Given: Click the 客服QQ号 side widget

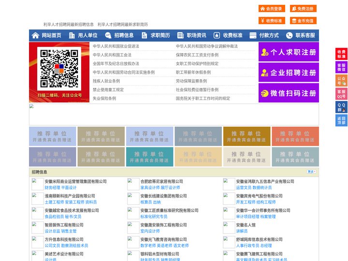Looking at the screenshot, I should (341, 94).
